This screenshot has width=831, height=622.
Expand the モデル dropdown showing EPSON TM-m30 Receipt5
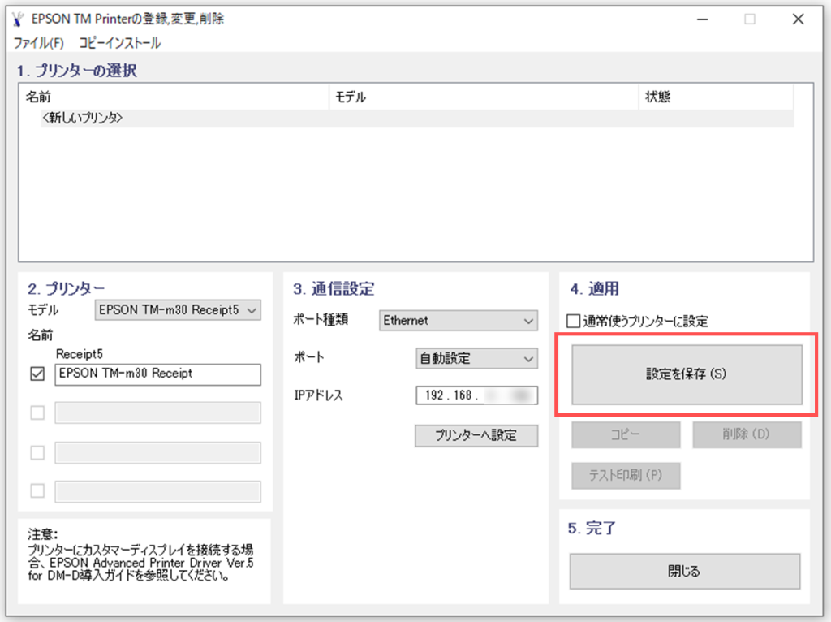pos(178,310)
